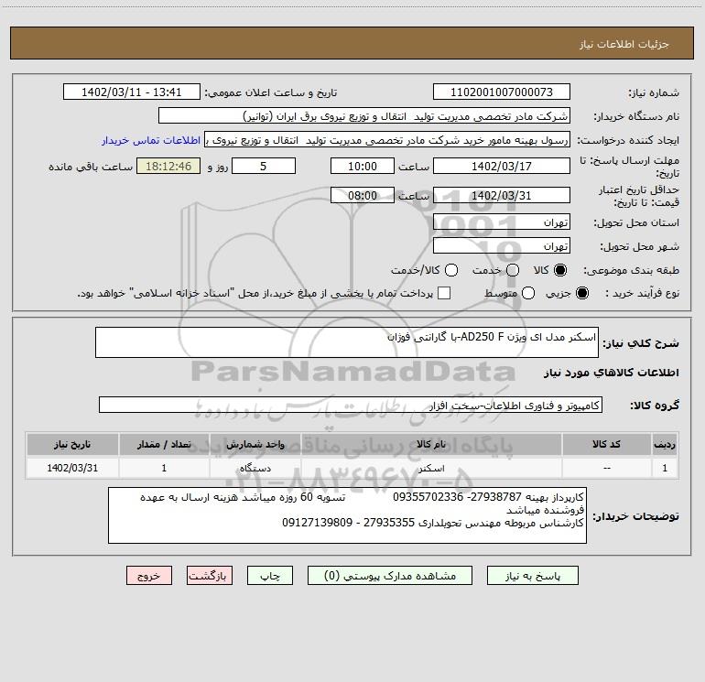Click the deadline hour field 10:00
Image resolution: width=705 pixels, height=682 pixels.
363,166
